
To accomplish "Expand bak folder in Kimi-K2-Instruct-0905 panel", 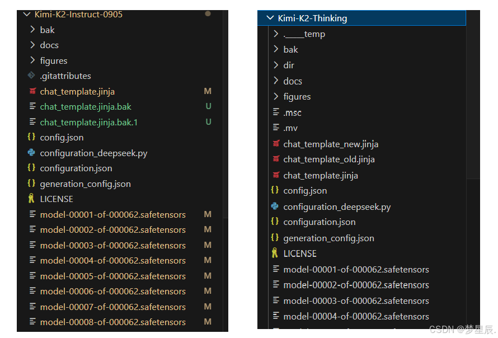I will coord(32,30).
